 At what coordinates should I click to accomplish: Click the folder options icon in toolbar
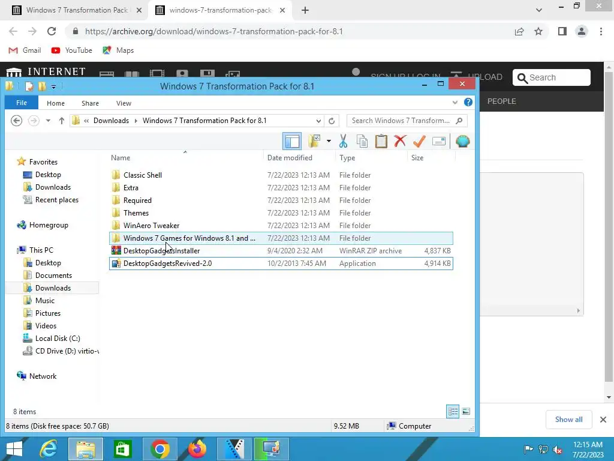tap(314, 141)
